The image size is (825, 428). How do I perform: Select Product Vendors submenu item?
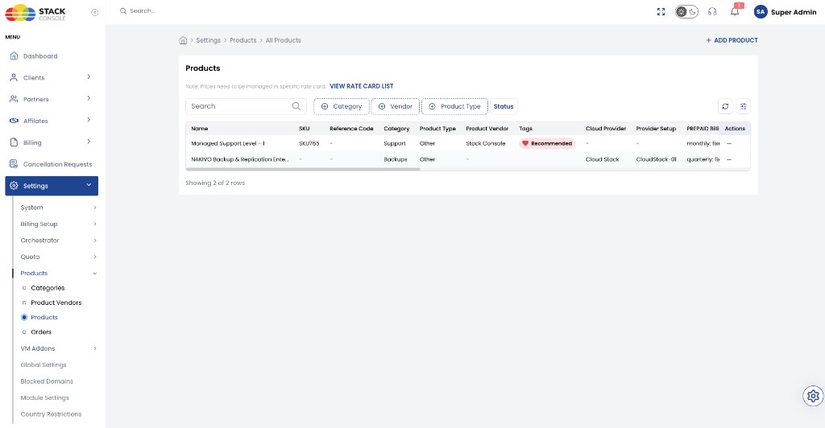[56, 302]
